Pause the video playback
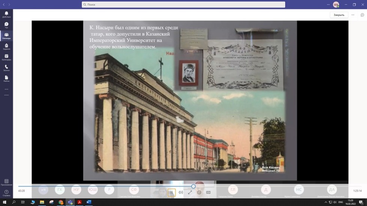Image resolution: width=367 pixels, height=206 pixels. [171, 193]
